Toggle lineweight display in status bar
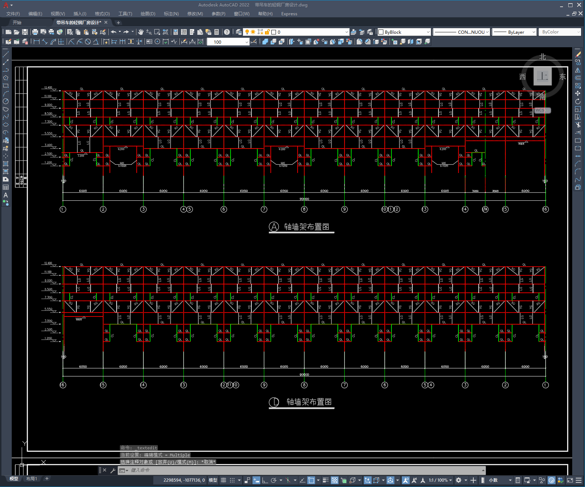Viewport: 585px width, 487px height. 325,480
